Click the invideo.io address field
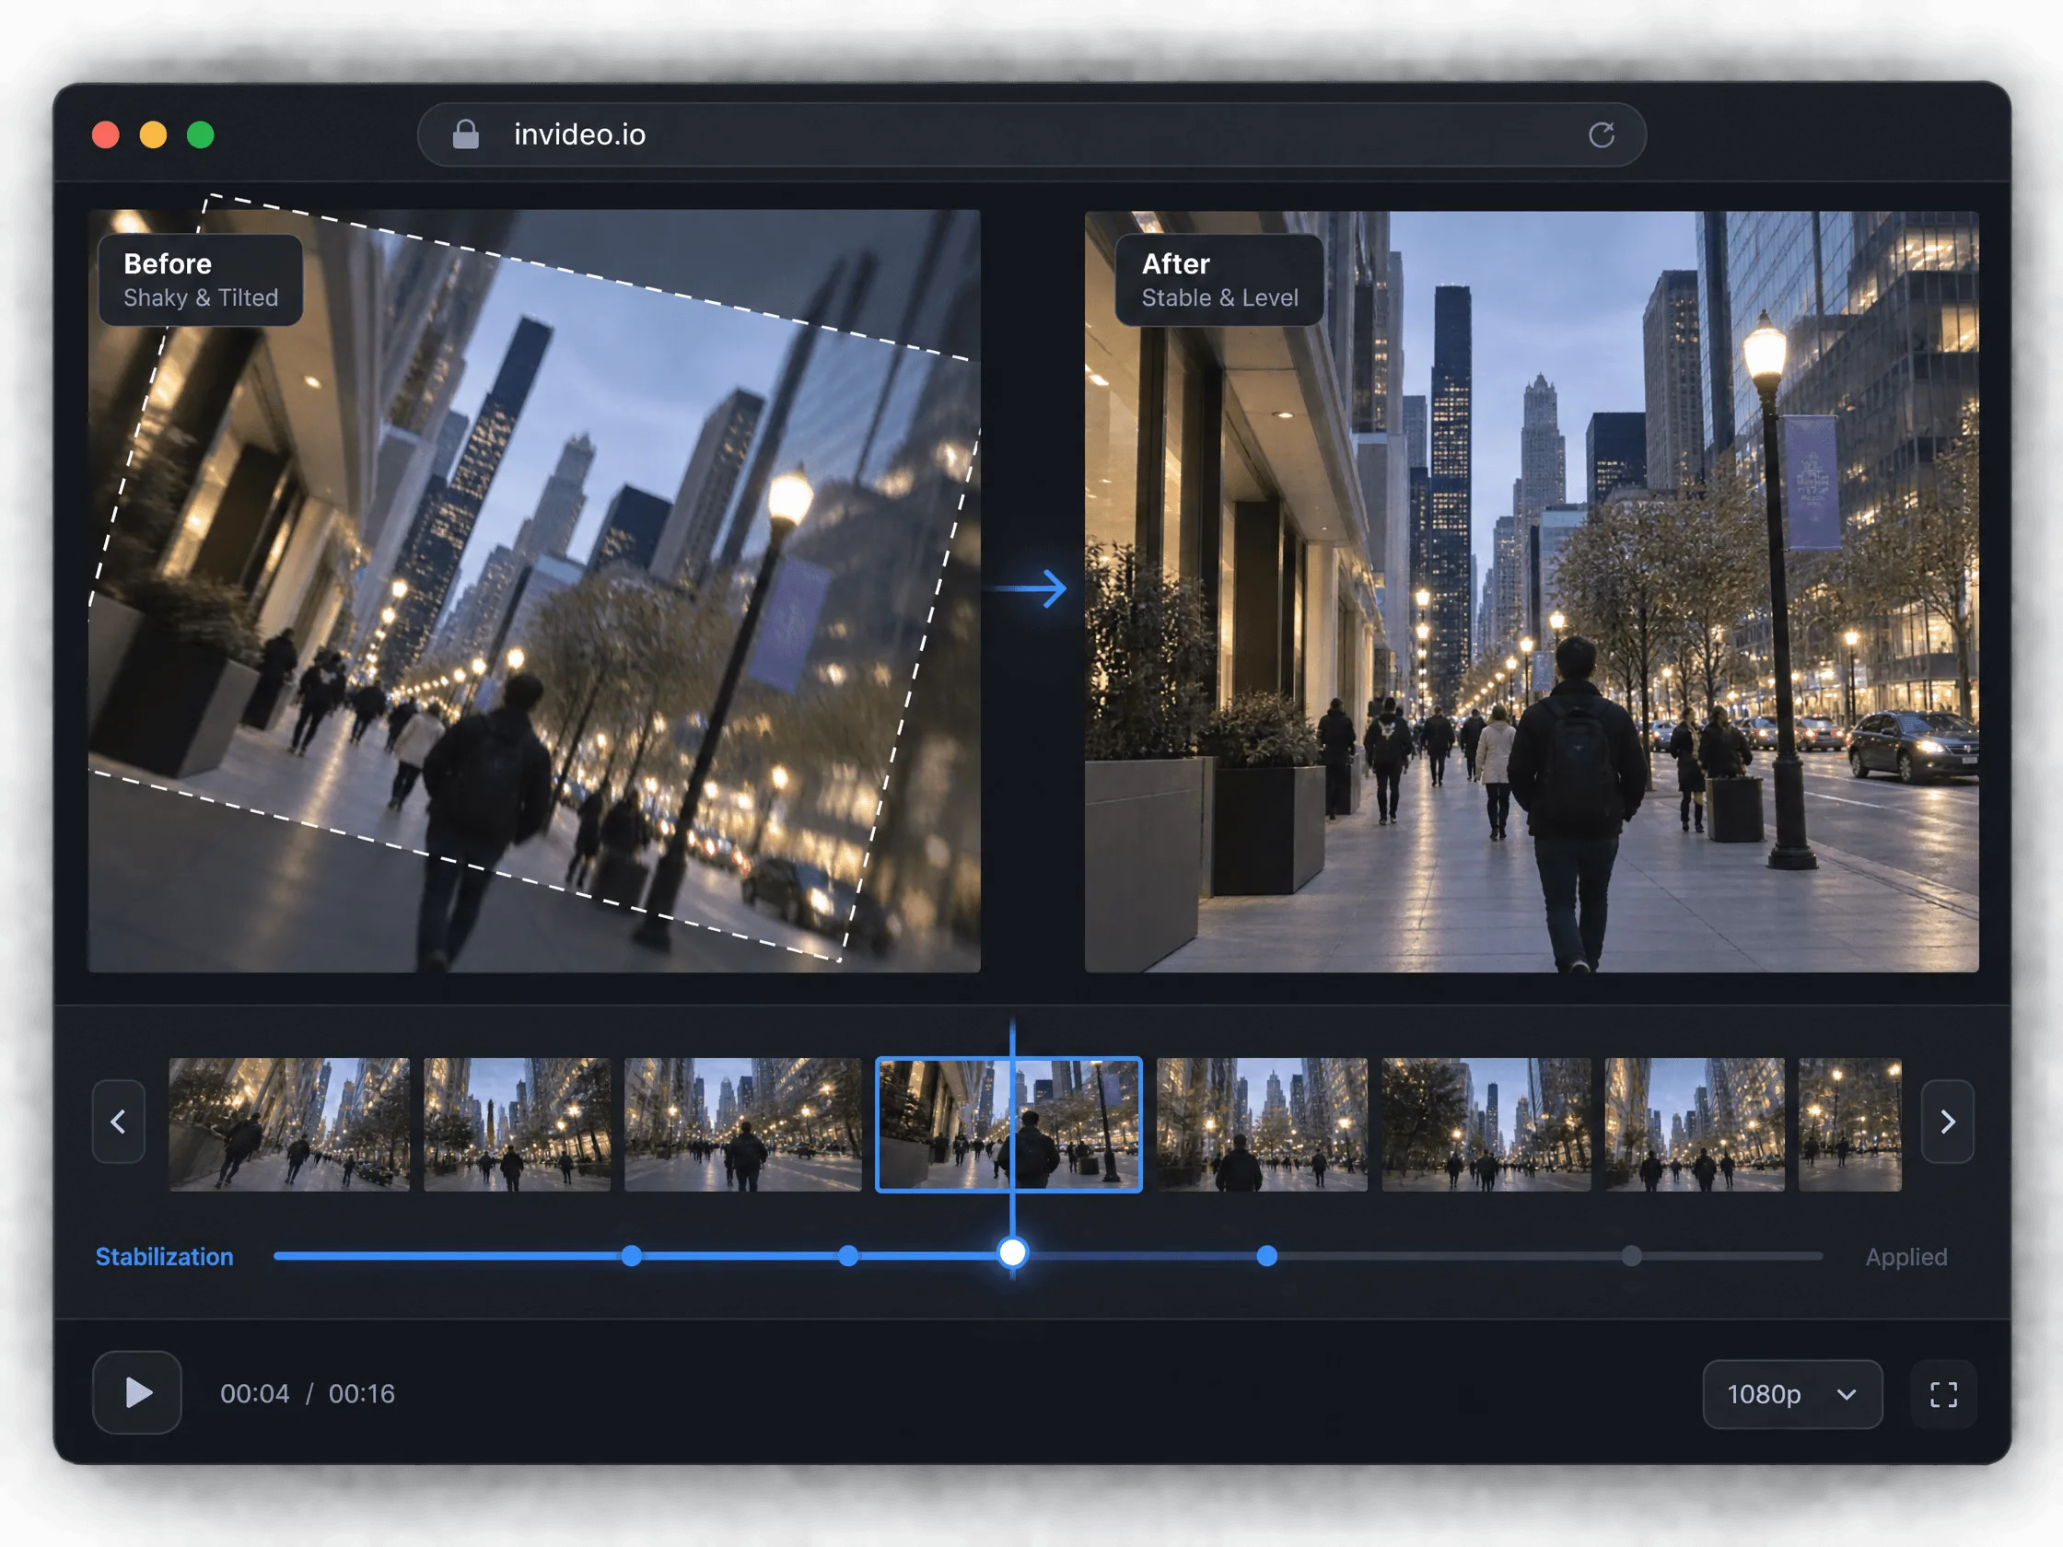The image size is (2063, 1547). click(x=1031, y=135)
